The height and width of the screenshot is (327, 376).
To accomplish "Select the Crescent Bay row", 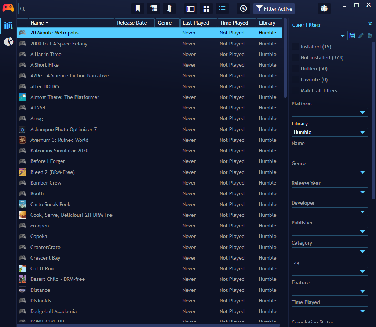I will (149, 258).
